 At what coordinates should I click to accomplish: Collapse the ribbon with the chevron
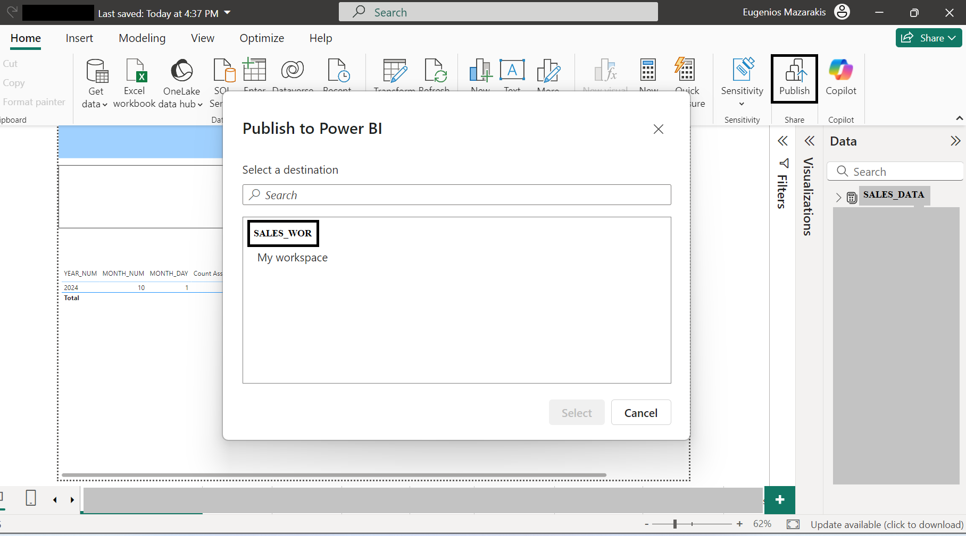(959, 118)
